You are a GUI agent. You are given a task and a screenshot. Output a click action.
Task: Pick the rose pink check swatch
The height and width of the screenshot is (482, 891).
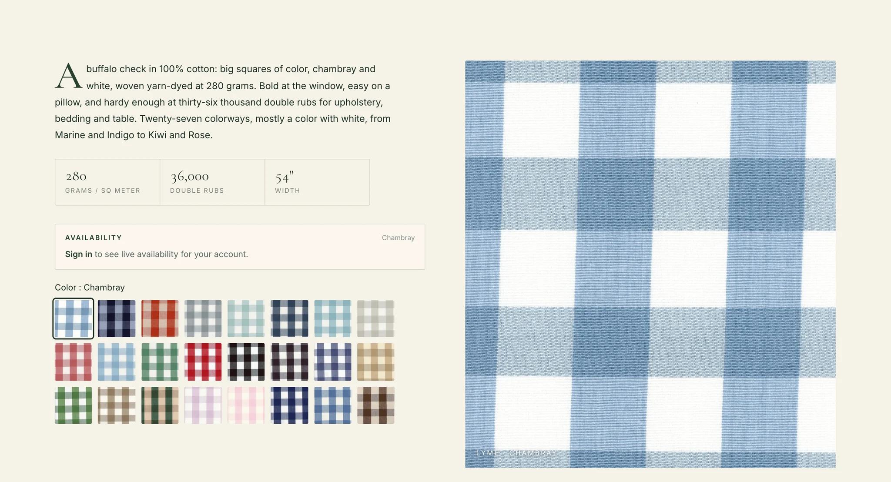[x=73, y=362]
